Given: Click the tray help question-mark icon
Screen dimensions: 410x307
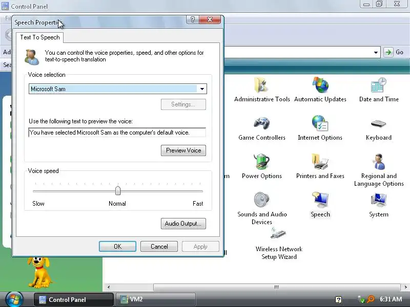Looking at the screenshot, I should pyautogui.click(x=338, y=299).
